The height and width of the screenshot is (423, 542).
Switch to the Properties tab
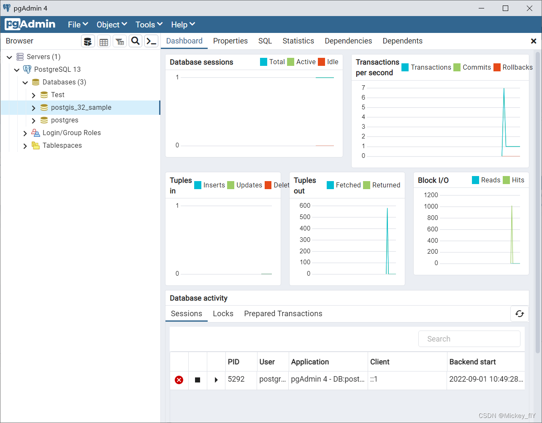click(230, 41)
